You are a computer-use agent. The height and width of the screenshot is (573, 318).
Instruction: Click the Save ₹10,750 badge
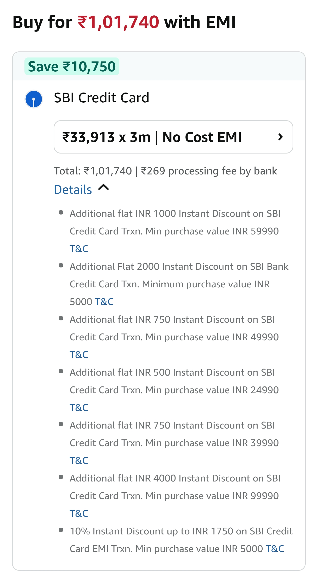tap(72, 67)
